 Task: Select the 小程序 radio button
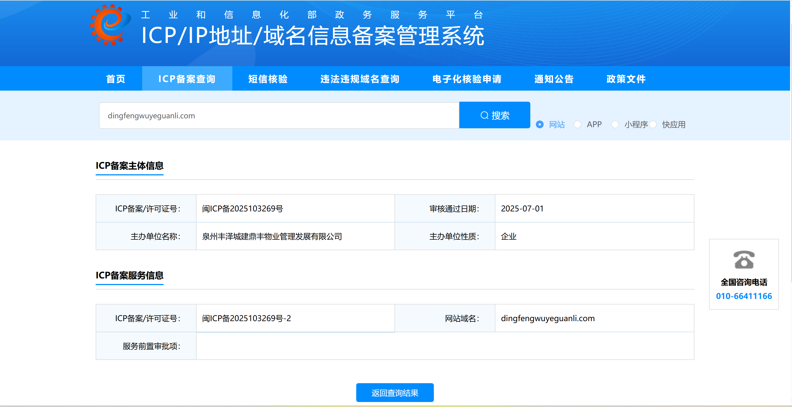[615, 124]
